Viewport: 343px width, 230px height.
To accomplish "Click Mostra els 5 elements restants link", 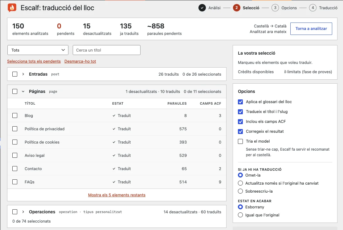I will [116, 195].
